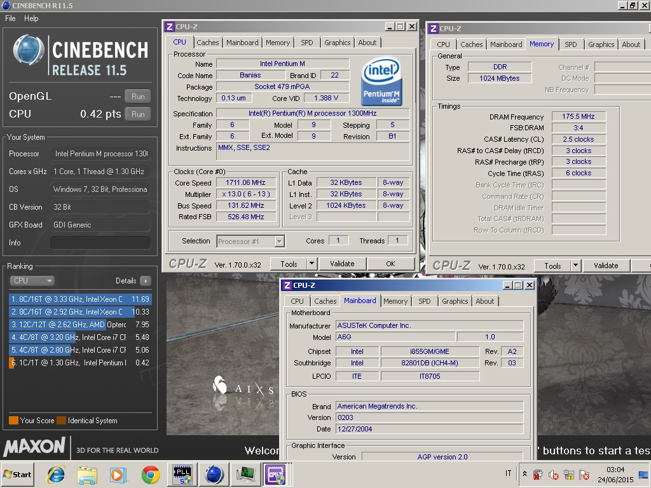
Task: Open Caches tab in CPU-Z Mainboard window
Action: click(325, 301)
